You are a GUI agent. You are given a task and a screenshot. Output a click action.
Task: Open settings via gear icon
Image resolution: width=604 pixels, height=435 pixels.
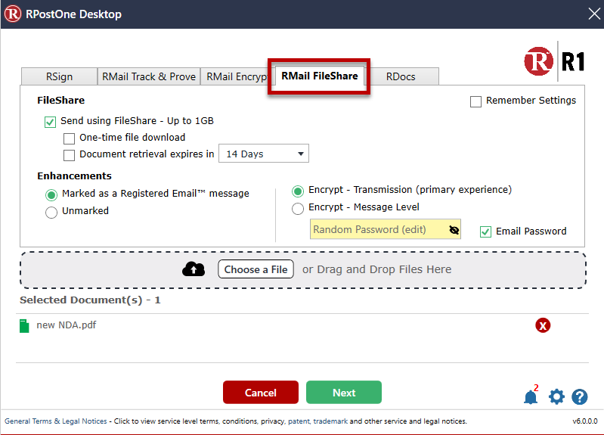point(556,396)
